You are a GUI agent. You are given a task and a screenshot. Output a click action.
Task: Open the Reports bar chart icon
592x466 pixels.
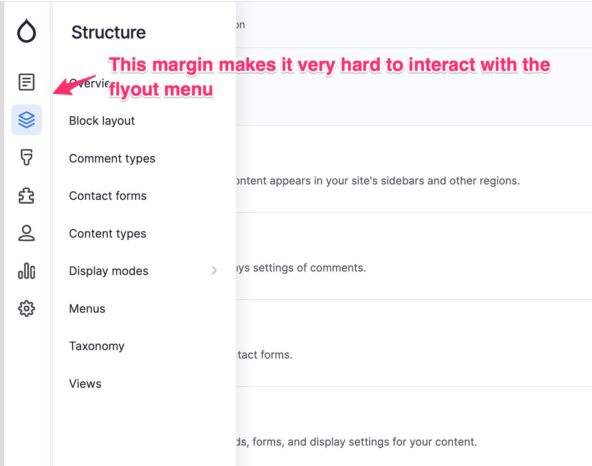27,271
